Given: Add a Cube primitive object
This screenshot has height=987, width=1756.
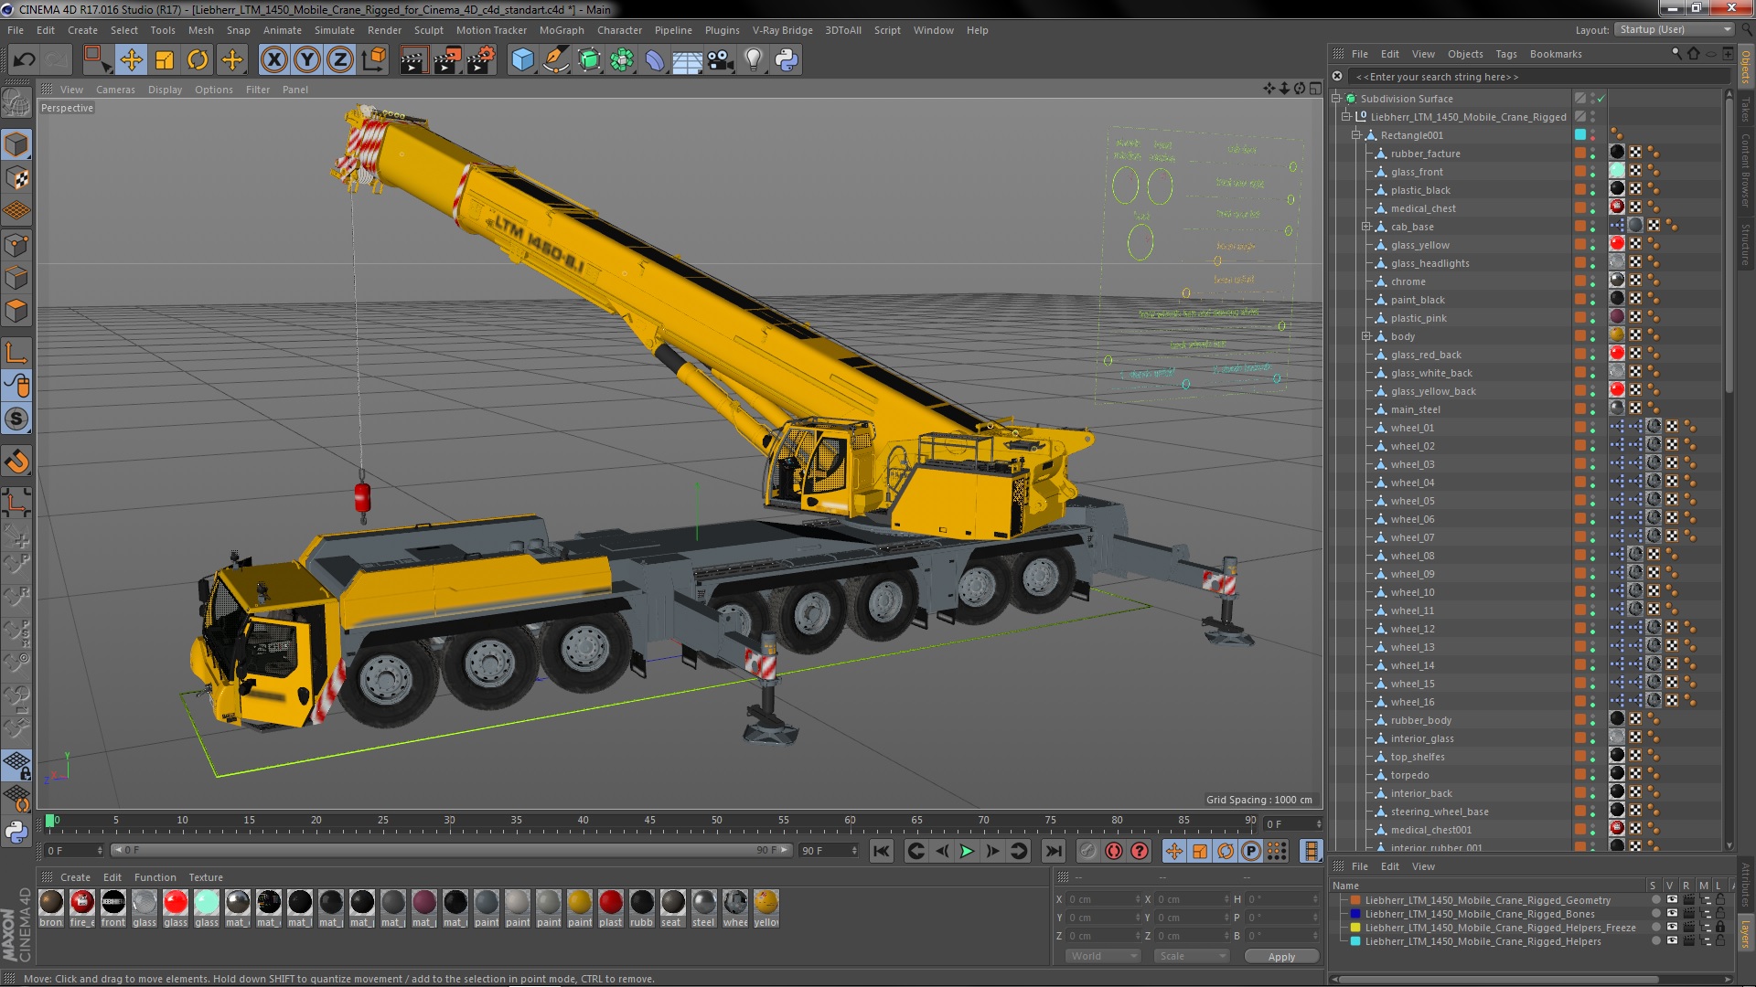Looking at the screenshot, I should pos(522,60).
